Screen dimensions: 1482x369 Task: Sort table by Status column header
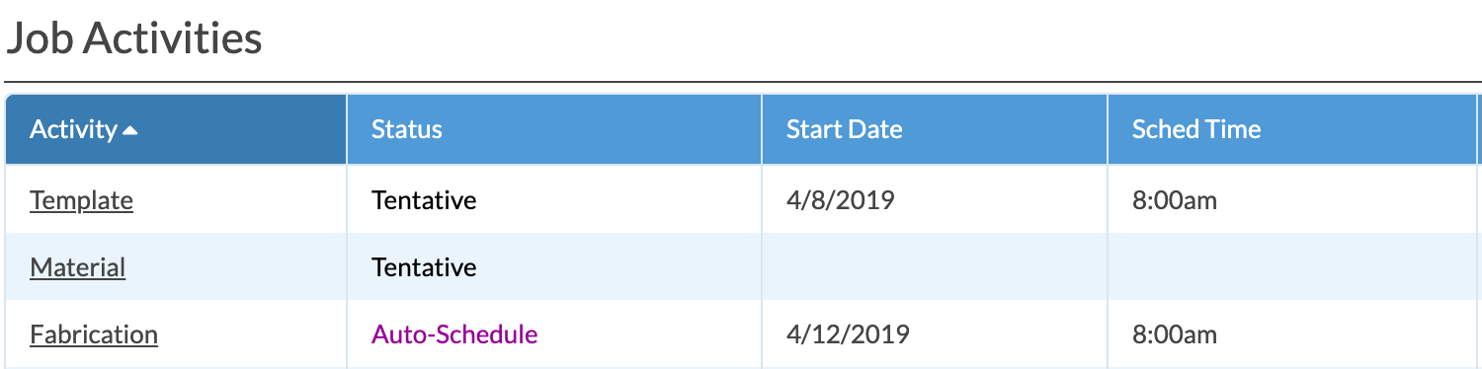[554, 129]
